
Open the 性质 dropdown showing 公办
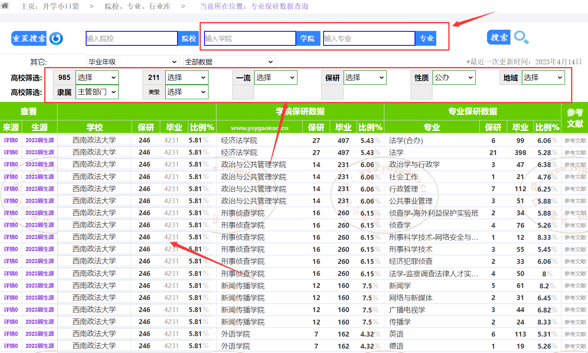[454, 78]
